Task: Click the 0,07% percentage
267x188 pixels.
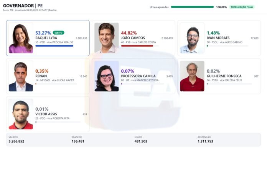Action: tap(127, 71)
